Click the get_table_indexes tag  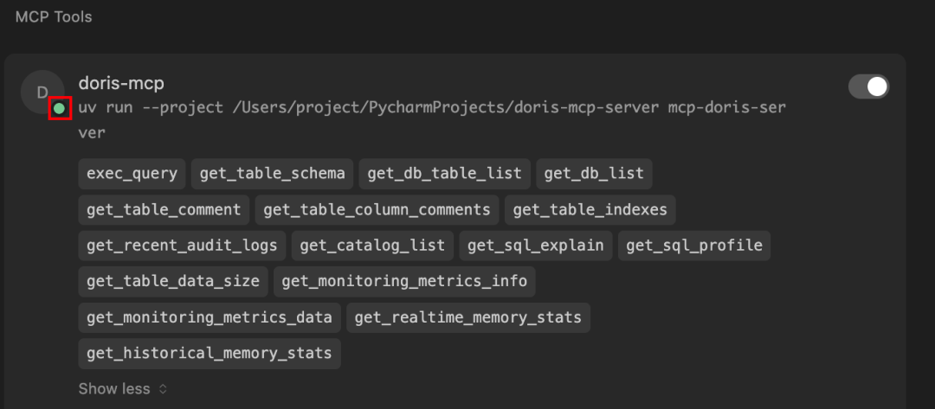click(x=590, y=209)
